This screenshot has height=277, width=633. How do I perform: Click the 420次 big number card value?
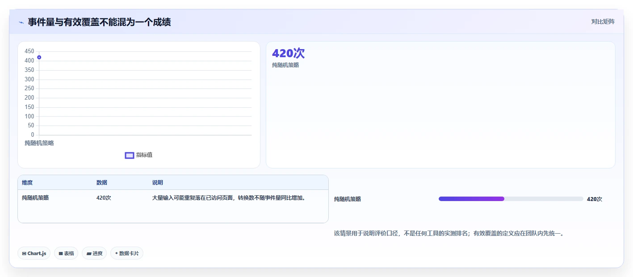click(289, 53)
